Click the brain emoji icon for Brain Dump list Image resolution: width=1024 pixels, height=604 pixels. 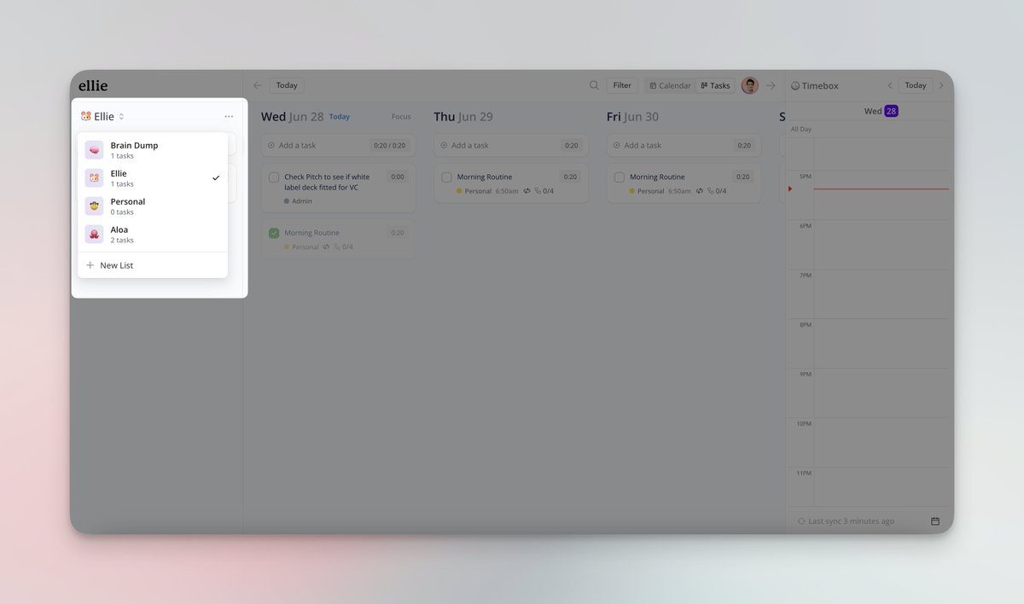(x=94, y=149)
